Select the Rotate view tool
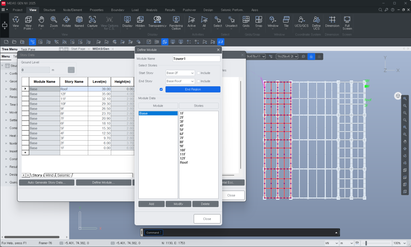Image resolution: width=411 pixels, height=247 pixels. (x=66, y=21)
